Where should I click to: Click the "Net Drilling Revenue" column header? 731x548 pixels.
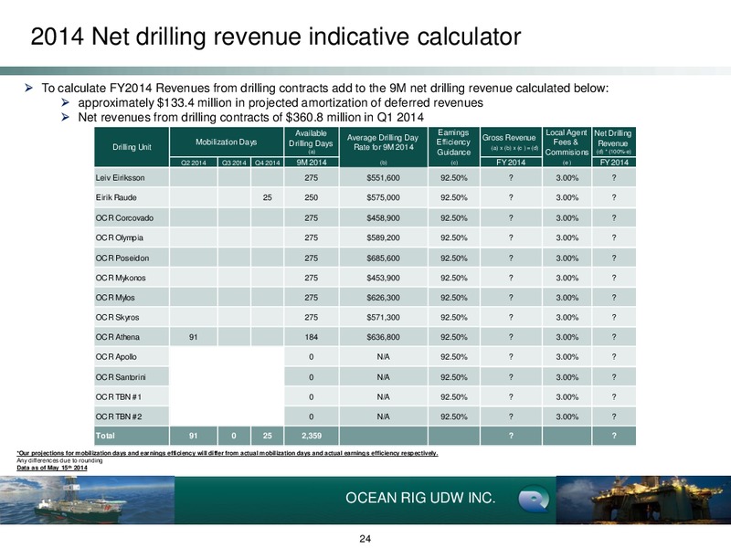coord(613,142)
